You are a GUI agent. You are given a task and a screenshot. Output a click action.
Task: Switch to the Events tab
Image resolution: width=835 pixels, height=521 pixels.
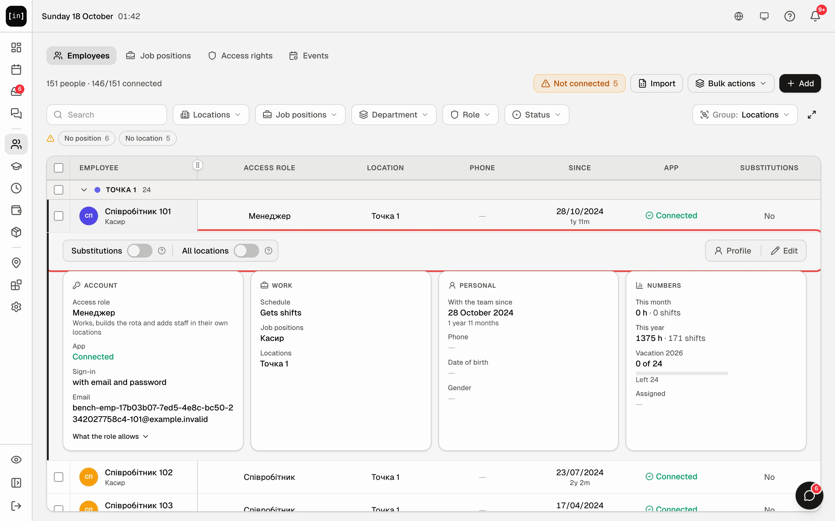click(x=309, y=56)
